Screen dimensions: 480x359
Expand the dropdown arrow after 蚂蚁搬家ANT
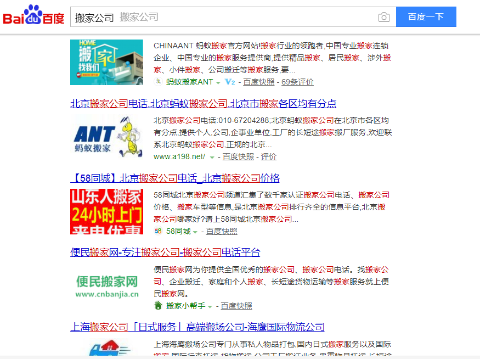[218, 83]
